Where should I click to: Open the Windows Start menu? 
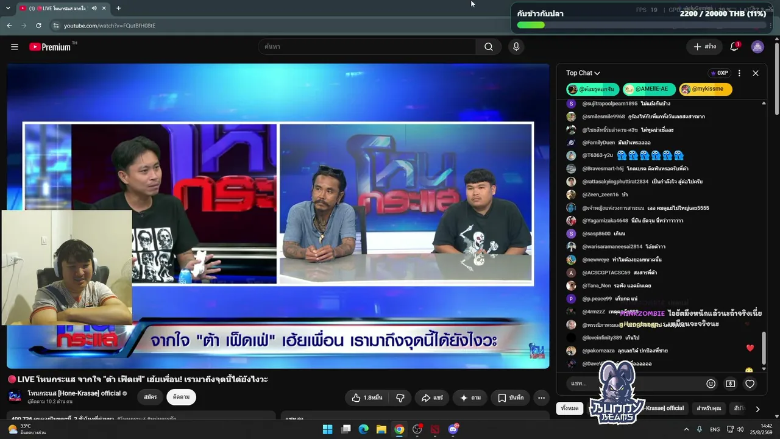coord(327,429)
